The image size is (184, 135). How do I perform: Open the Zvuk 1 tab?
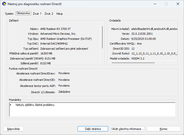(x=37, y=14)
